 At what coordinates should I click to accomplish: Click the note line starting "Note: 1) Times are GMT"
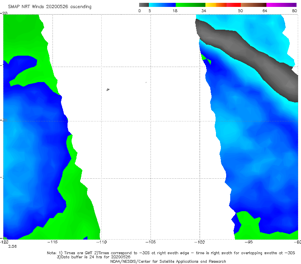(171, 253)
